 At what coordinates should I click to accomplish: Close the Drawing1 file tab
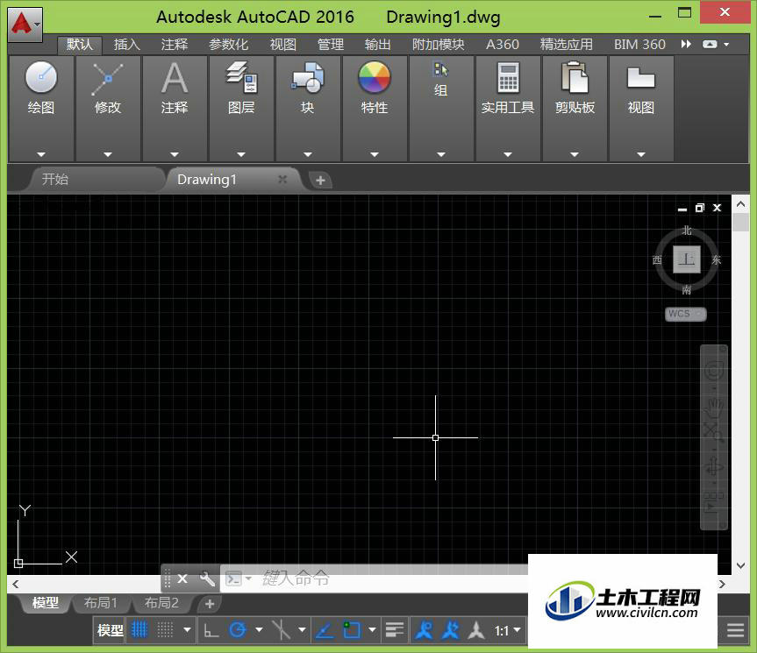[283, 180]
